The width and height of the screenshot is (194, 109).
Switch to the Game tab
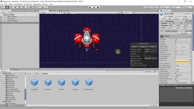(x=53, y=11)
